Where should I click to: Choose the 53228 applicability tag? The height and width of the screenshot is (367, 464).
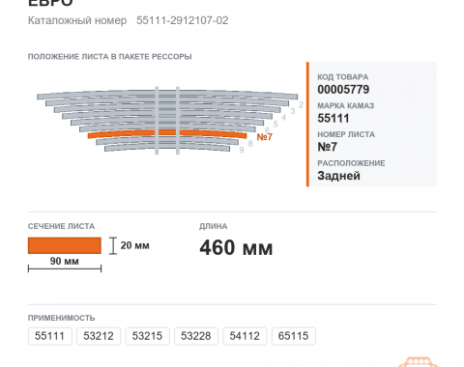196,336
